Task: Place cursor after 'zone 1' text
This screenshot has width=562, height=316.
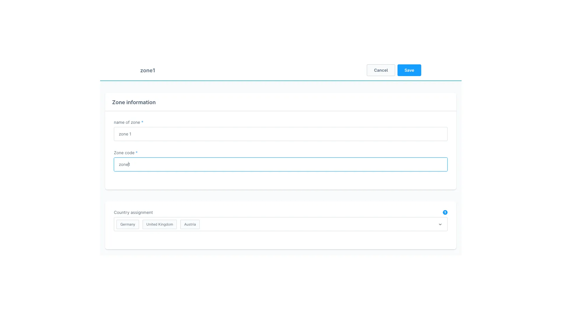Action: tap(132, 134)
